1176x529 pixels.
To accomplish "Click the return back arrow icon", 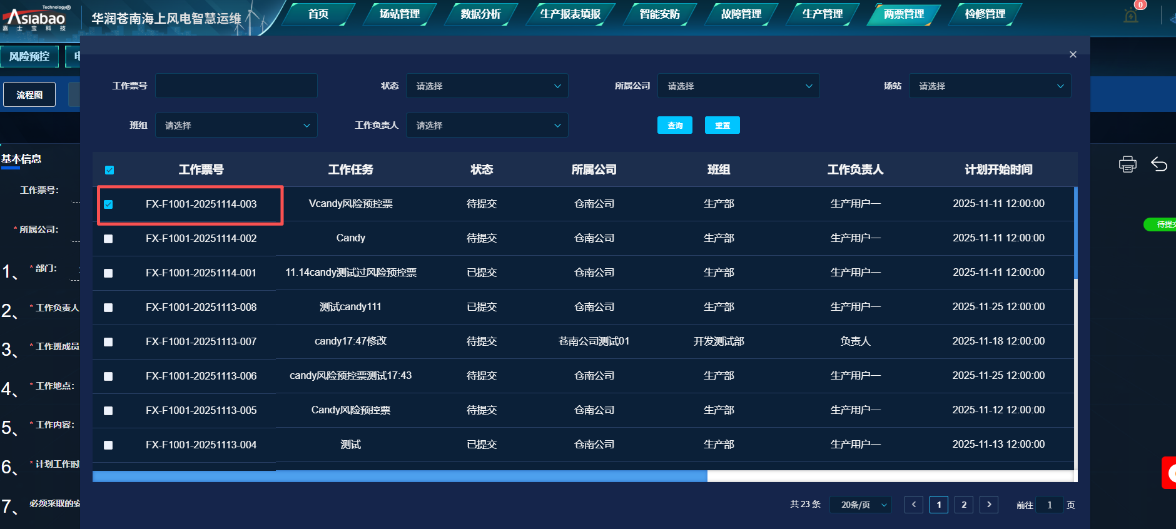I will click(1158, 164).
